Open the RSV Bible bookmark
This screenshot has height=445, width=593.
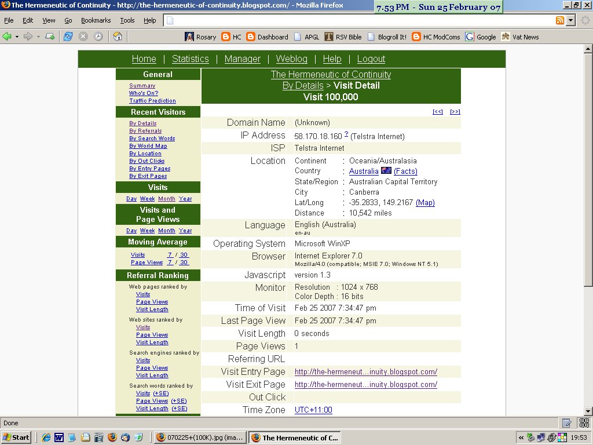click(x=343, y=37)
